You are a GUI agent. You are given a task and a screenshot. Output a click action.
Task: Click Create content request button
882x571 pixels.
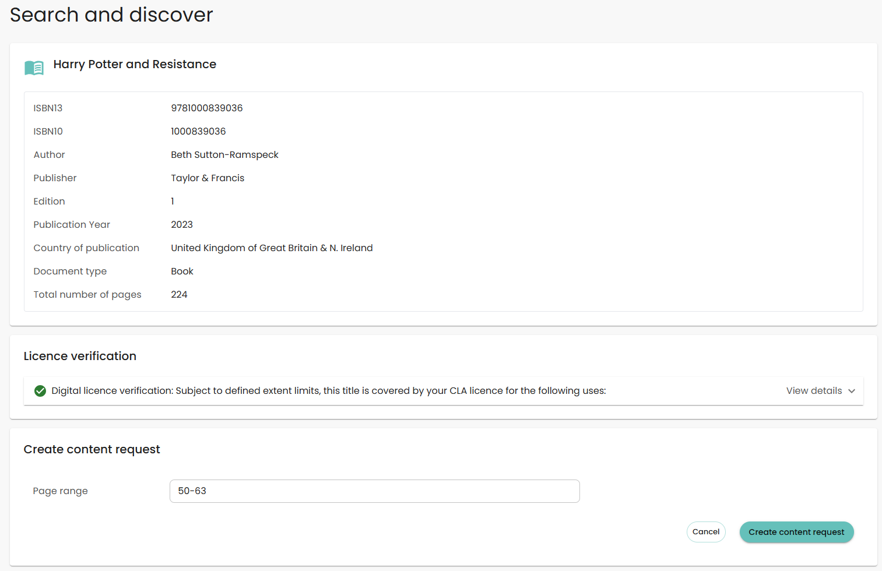[x=796, y=532]
